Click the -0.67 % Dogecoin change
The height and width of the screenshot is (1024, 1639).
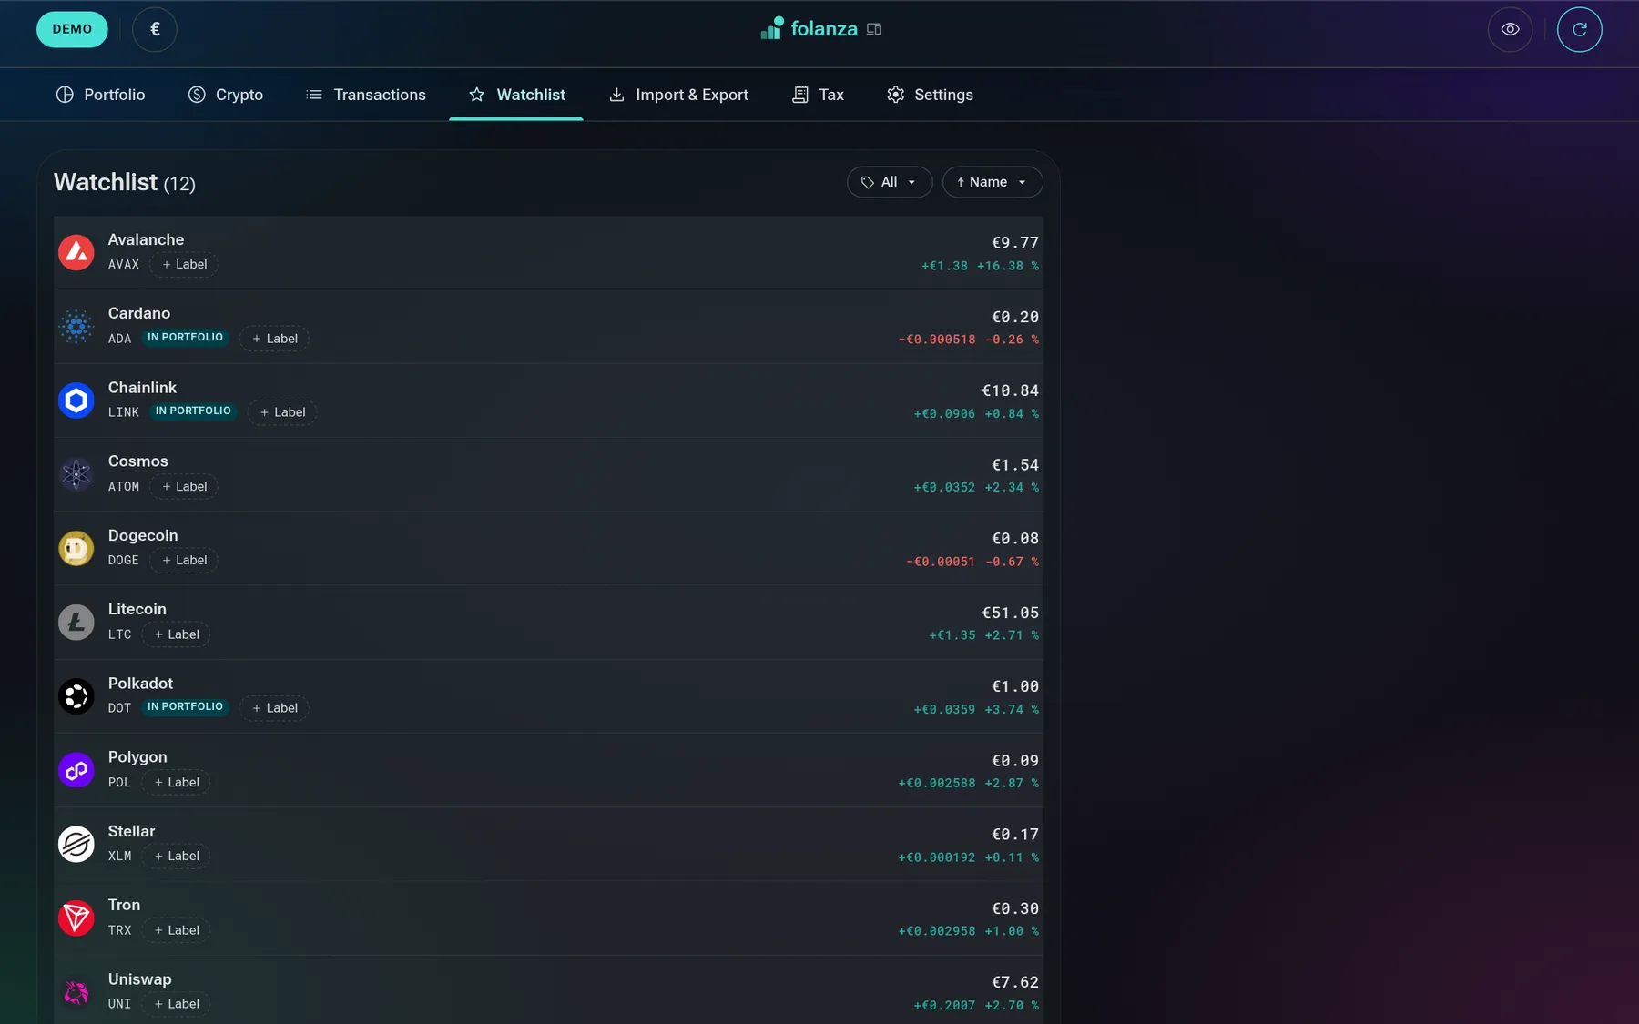click(1012, 562)
